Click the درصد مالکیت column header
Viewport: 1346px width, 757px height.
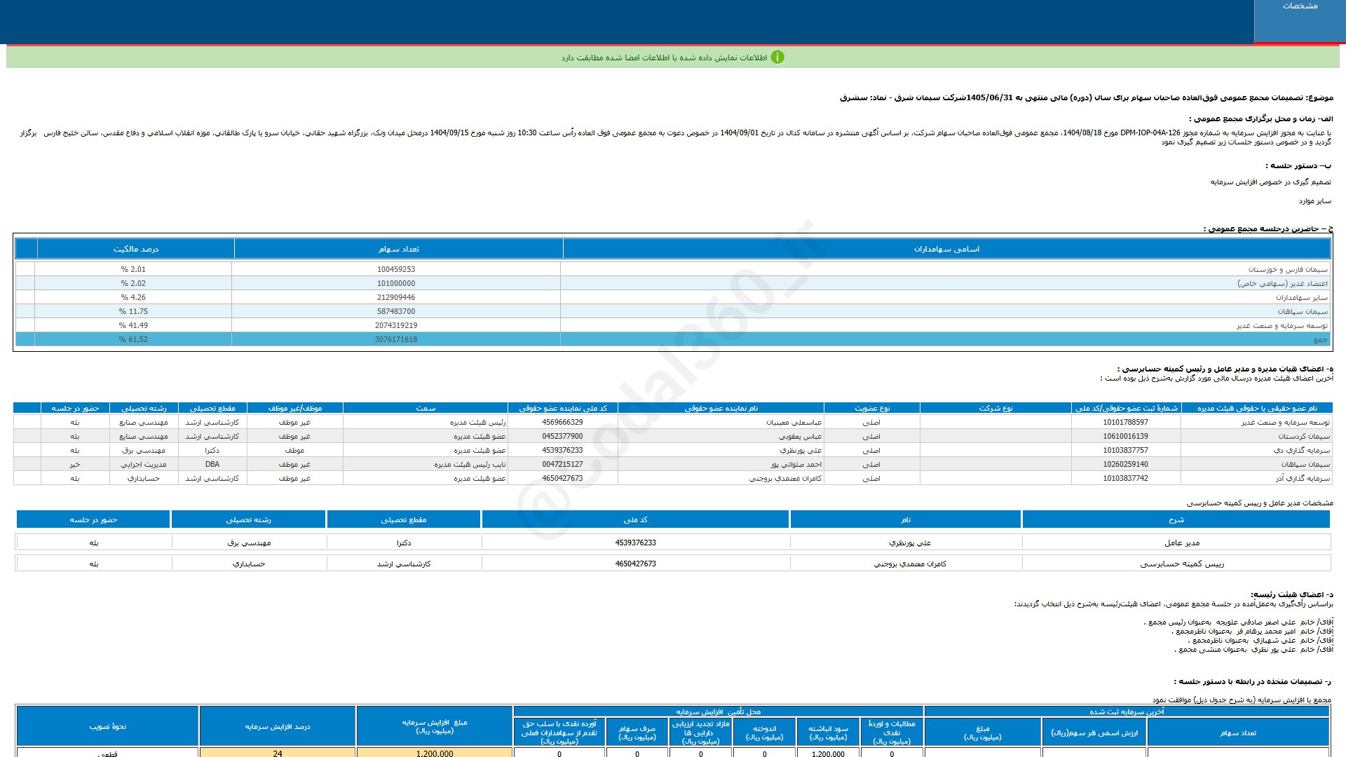135,249
